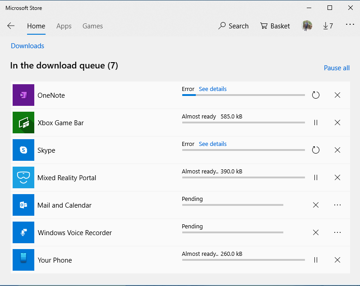Click the Windows Voice Recorder icon
The height and width of the screenshot is (286, 360).
pyautogui.click(x=23, y=232)
